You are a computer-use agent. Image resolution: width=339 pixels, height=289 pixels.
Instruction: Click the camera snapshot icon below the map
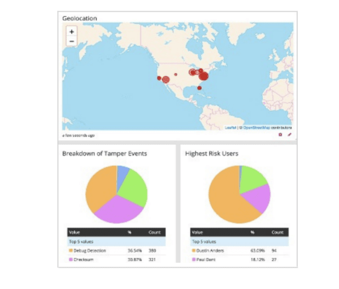tap(280, 135)
